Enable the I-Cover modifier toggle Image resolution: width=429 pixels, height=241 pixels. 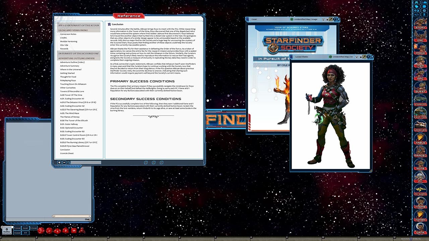point(17,232)
